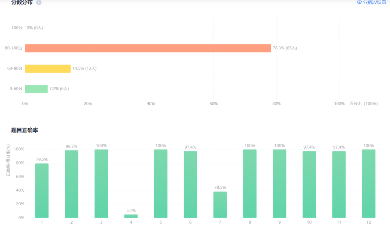390x230 pixels.
Task: Click the gear icon for 分数段设置
Action: [359, 2]
